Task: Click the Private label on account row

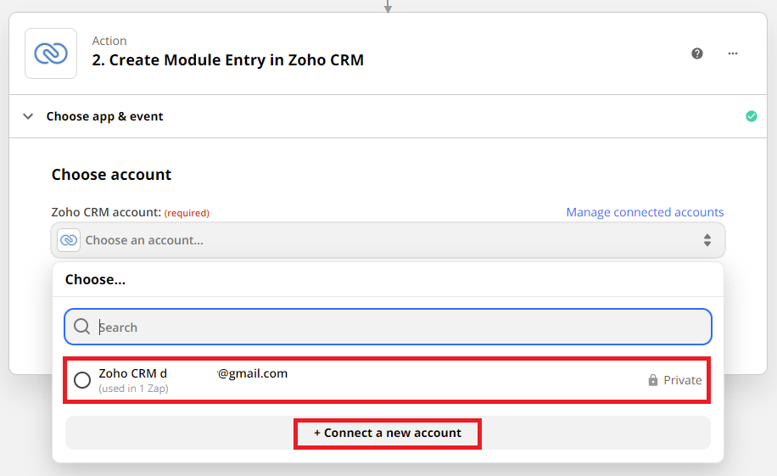Action: [682, 380]
